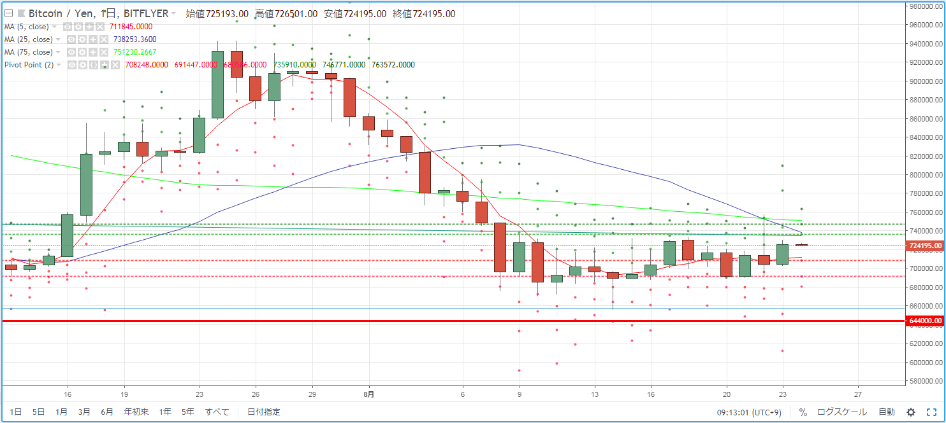
Task: Select the Pivot Point (2) label
Action: 29,65
